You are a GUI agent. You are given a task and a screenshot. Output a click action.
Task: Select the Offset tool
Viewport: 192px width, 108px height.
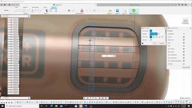pyautogui.click(x=51, y=11)
